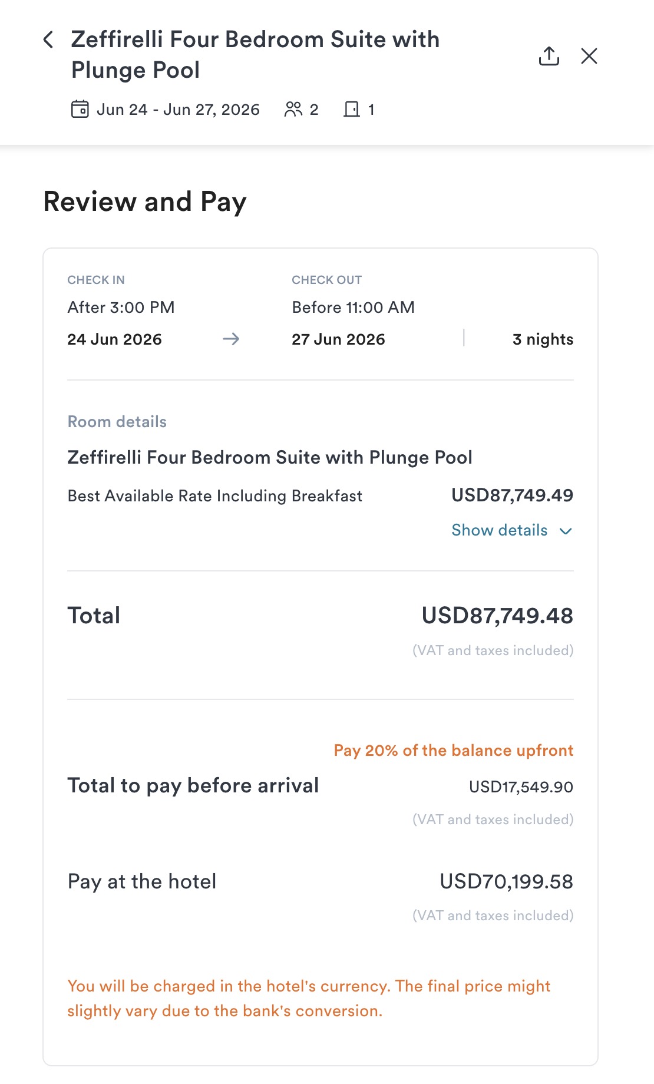This screenshot has height=1084, width=654.
Task: Select the guests icon showing 2
Action: click(293, 110)
